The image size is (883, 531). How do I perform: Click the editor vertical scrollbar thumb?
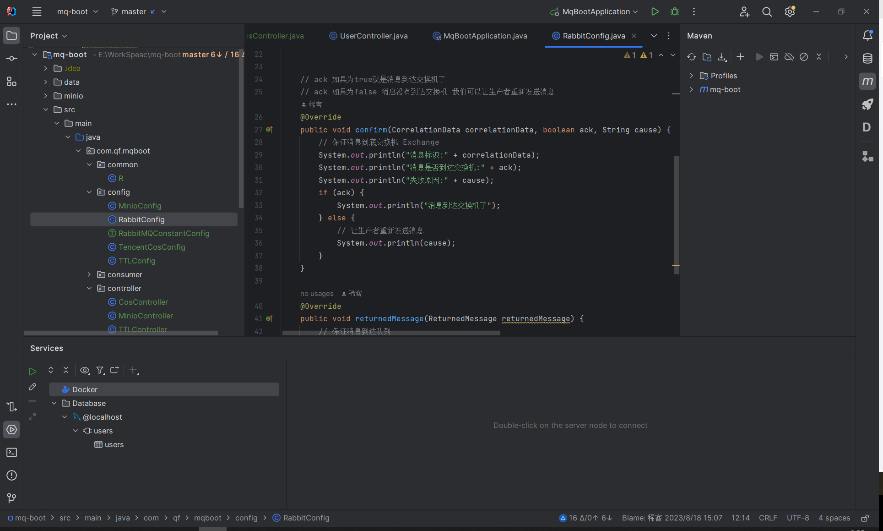coord(676,215)
